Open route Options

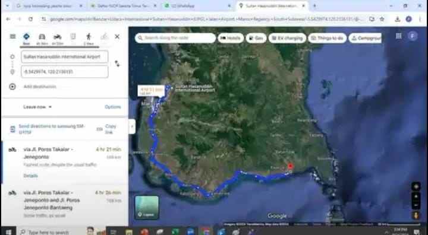(113, 107)
